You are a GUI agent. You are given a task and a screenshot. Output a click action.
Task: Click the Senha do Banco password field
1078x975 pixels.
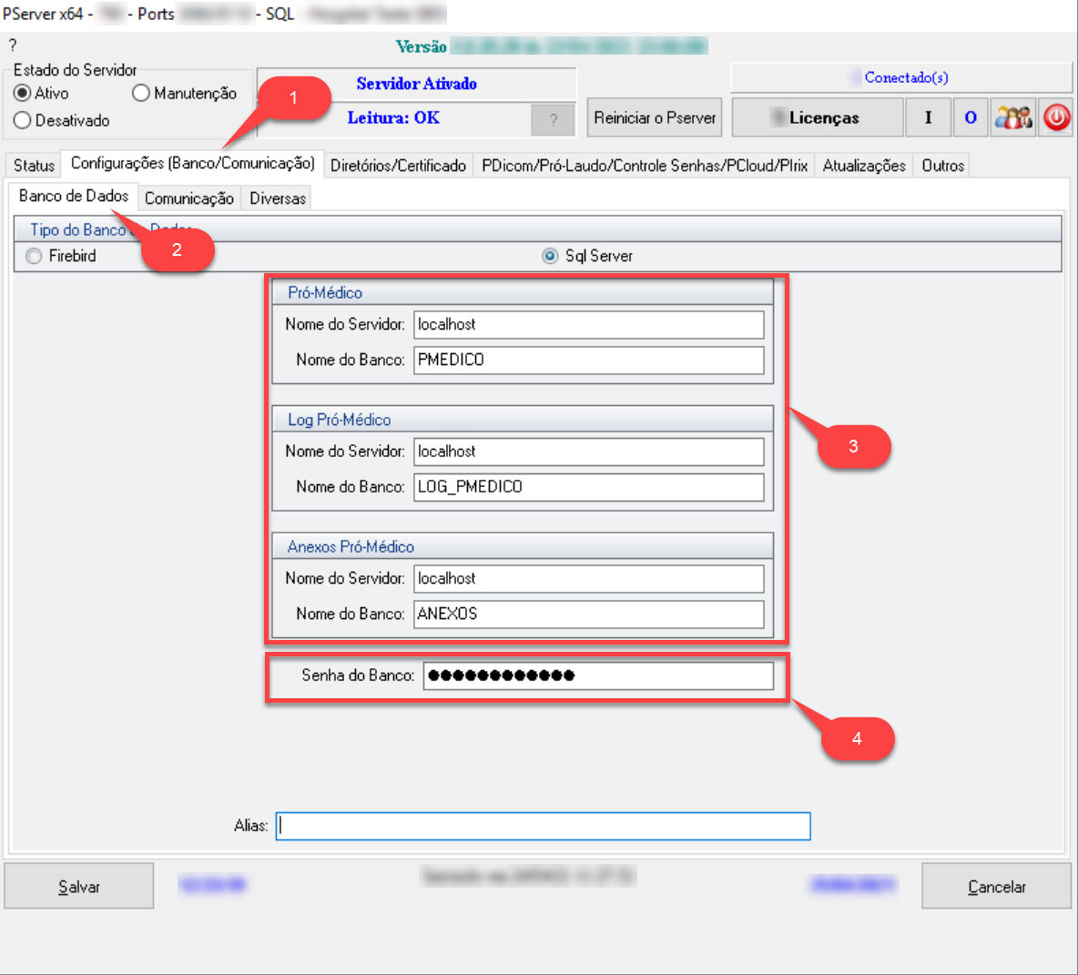point(597,675)
